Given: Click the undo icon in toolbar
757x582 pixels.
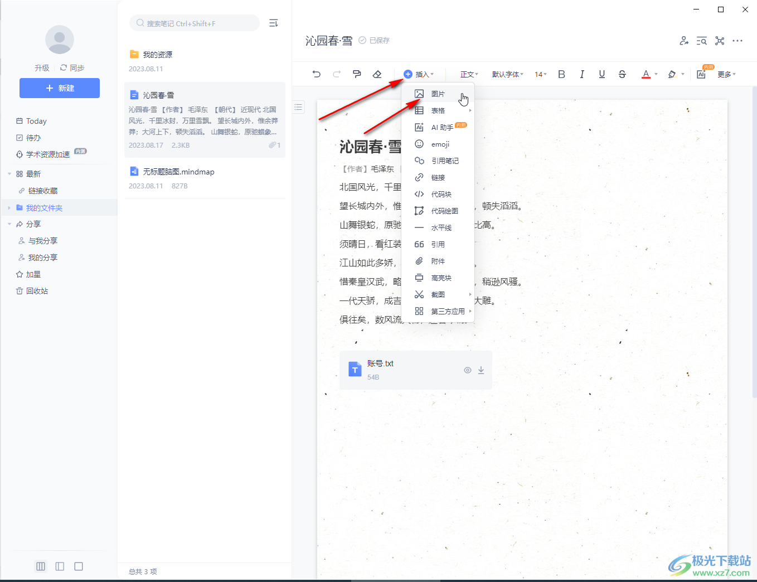Looking at the screenshot, I should tap(317, 74).
